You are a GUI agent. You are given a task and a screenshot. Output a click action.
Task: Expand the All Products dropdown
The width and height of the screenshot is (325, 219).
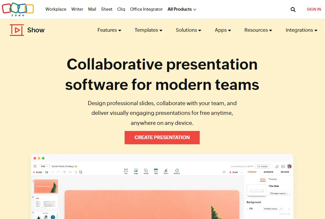tap(182, 9)
